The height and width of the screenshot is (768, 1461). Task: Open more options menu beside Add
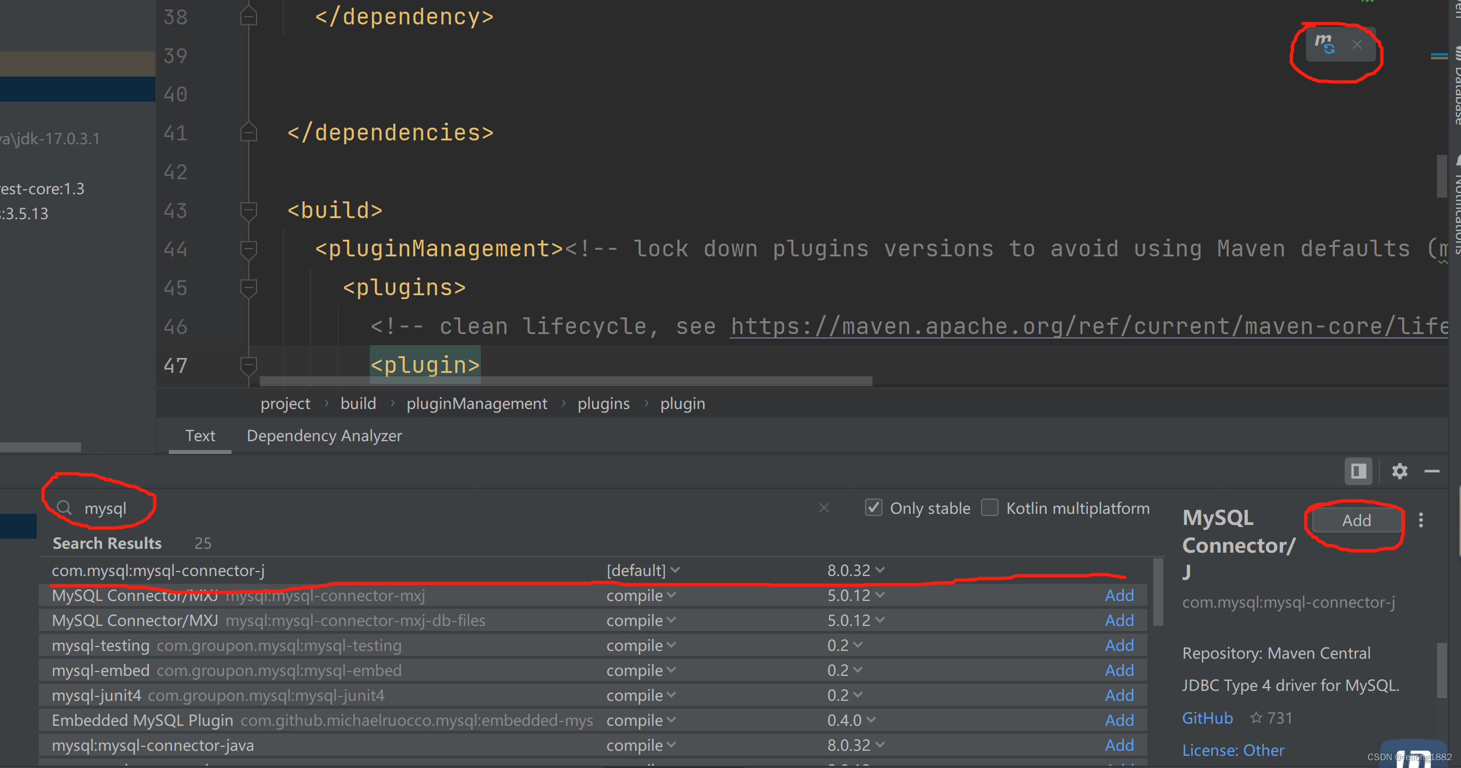click(1420, 521)
